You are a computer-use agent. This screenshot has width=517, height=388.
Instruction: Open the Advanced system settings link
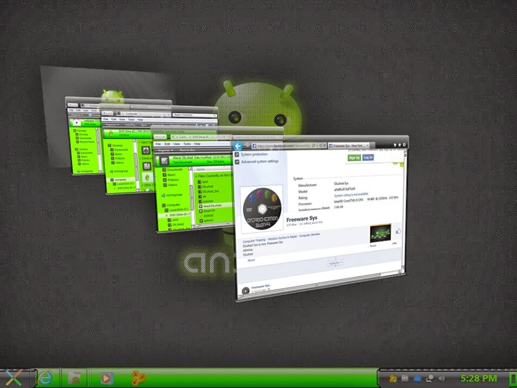tap(260, 162)
